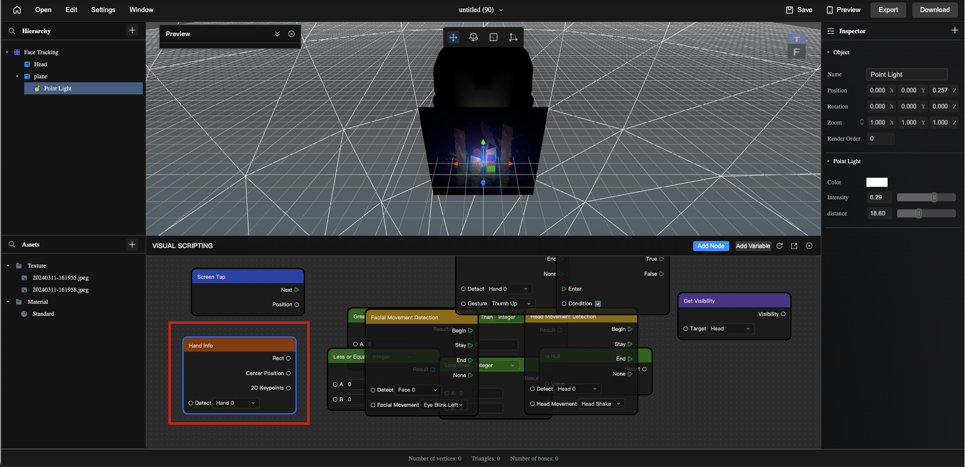Screen dimensions: 965x467
Task: Close the visual scripting panel
Action: (x=809, y=246)
